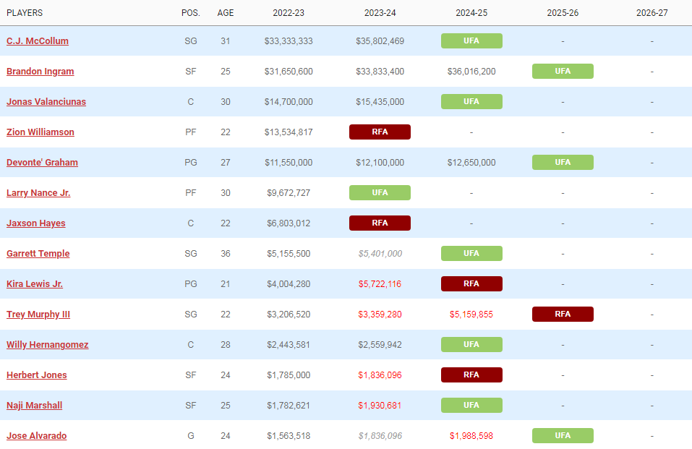The image size is (692, 449).
Task: Select the red $3,359,280 salary cell
Action: coord(380,315)
